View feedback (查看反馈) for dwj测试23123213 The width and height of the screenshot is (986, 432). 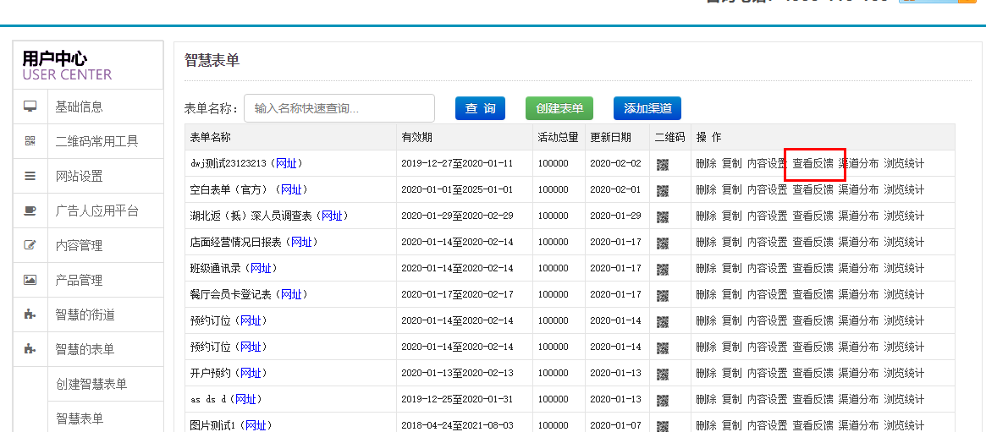point(813,164)
